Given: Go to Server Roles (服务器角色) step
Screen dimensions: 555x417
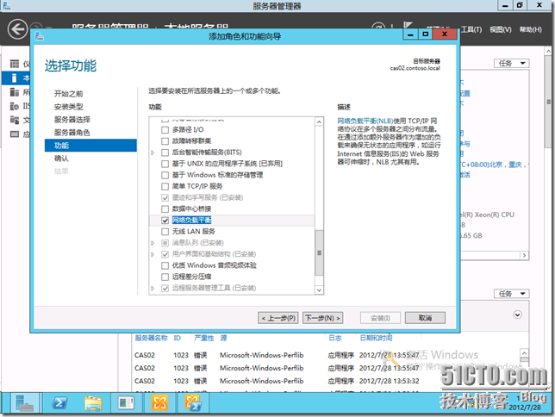Looking at the screenshot, I should click(x=72, y=133).
